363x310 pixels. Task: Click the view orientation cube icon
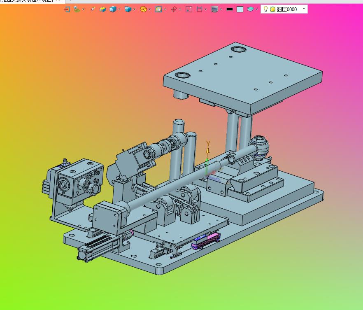coord(128,9)
